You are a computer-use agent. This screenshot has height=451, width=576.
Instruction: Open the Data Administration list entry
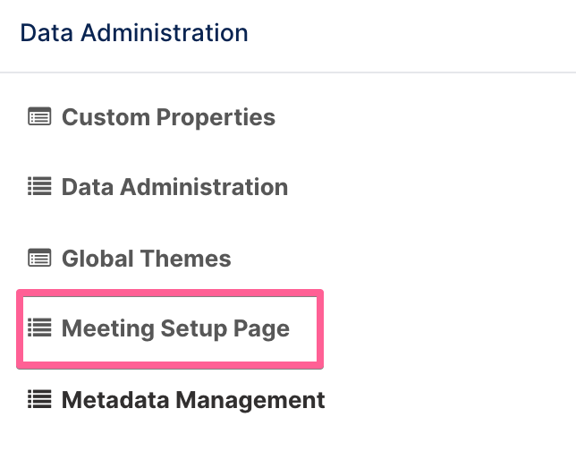point(158,187)
